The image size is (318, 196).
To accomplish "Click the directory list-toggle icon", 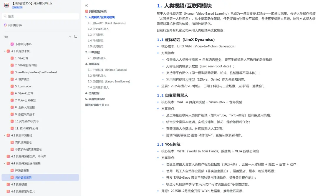I will pos(75,37).
